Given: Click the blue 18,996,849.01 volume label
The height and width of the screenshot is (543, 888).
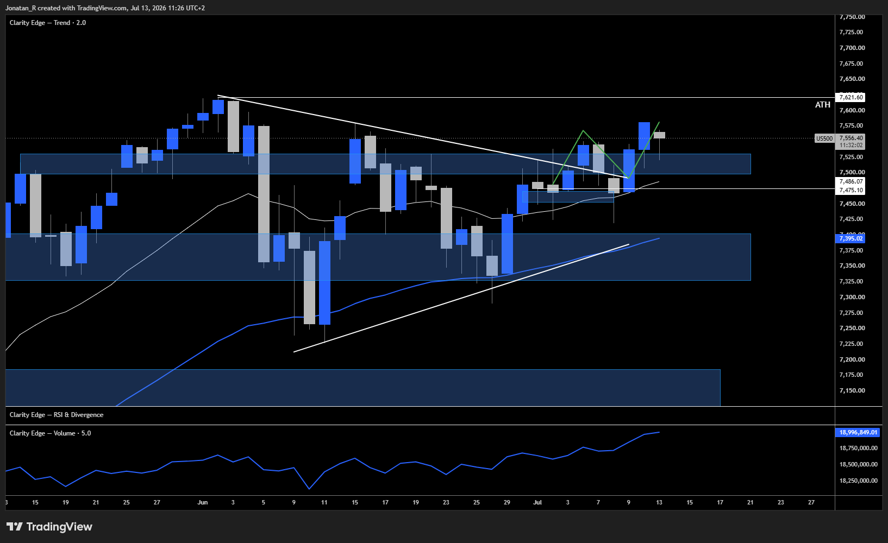Looking at the screenshot, I should point(859,432).
